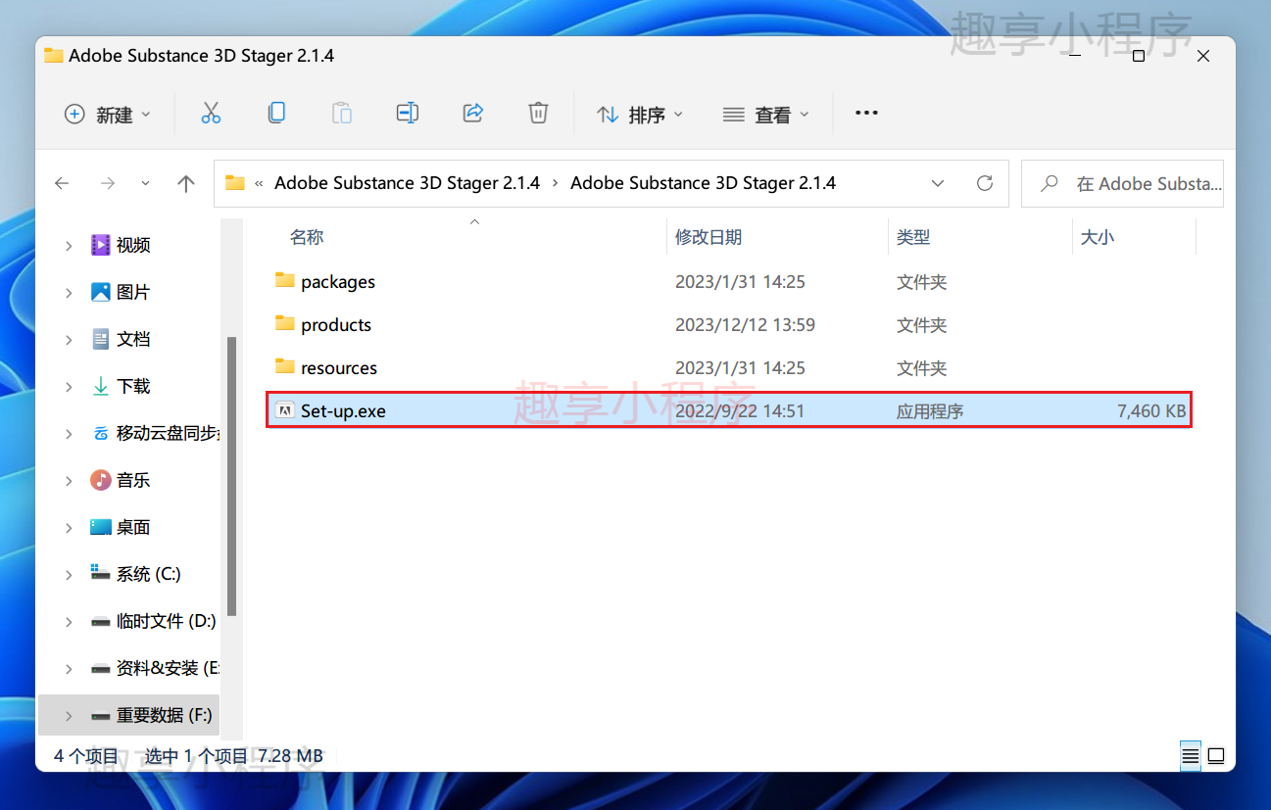Image resolution: width=1271 pixels, height=810 pixels.
Task: Sort by 类型 column header
Action: click(913, 237)
